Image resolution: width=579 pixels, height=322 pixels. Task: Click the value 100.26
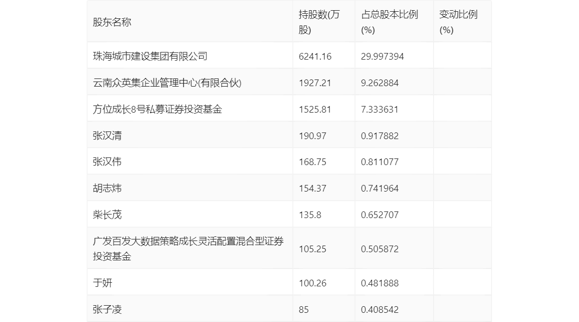(x=312, y=283)
